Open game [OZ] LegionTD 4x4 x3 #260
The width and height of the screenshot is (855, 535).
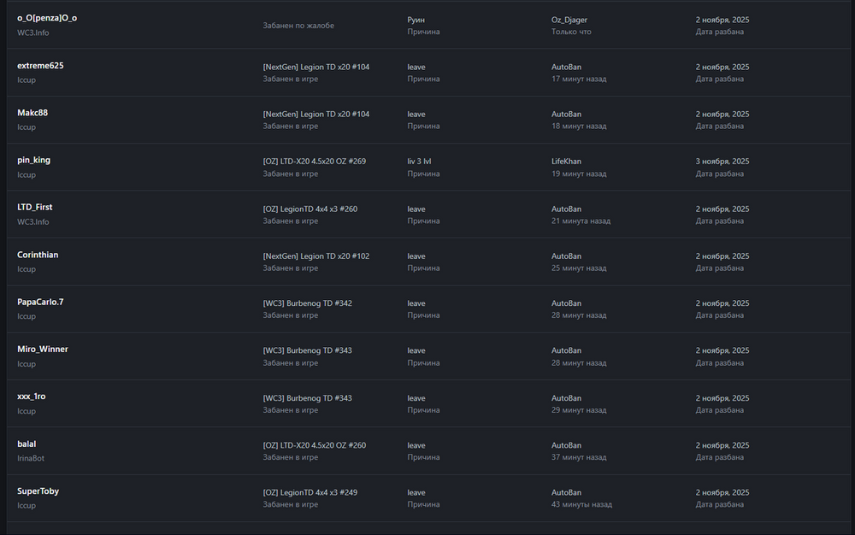tap(310, 209)
